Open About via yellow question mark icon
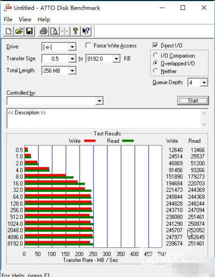215x277 pixels. tap(75, 31)
